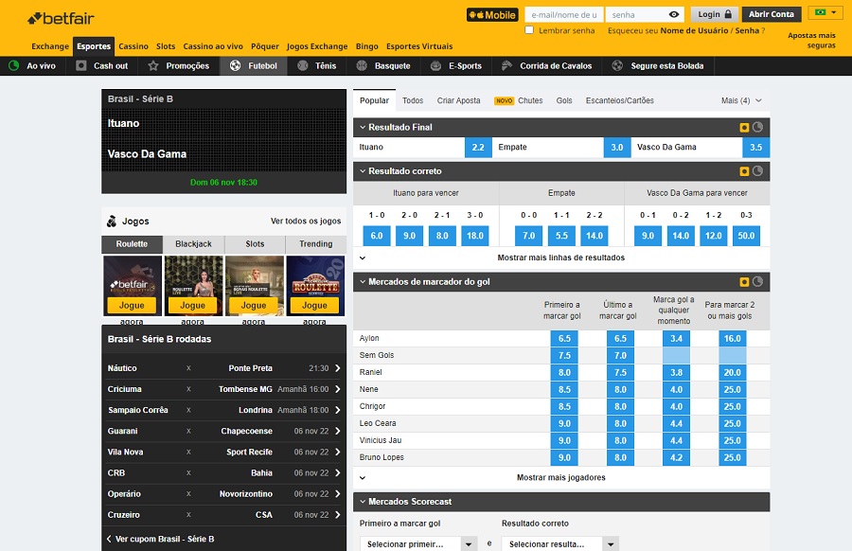852x551 pixels.
Task: Click pie chart icon in Resultado Final header
Action: point(757,127)
